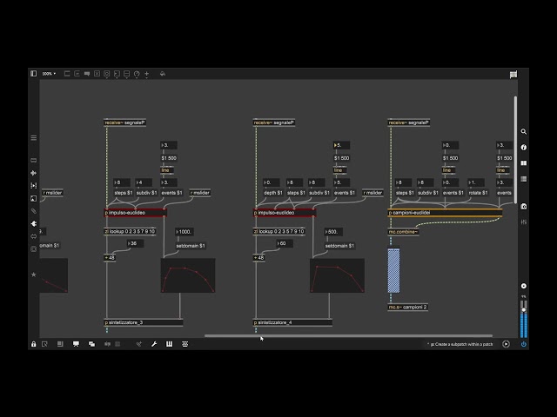
Task: Click the vertical scrollbar thumb
Action: (x=515, y=149)
